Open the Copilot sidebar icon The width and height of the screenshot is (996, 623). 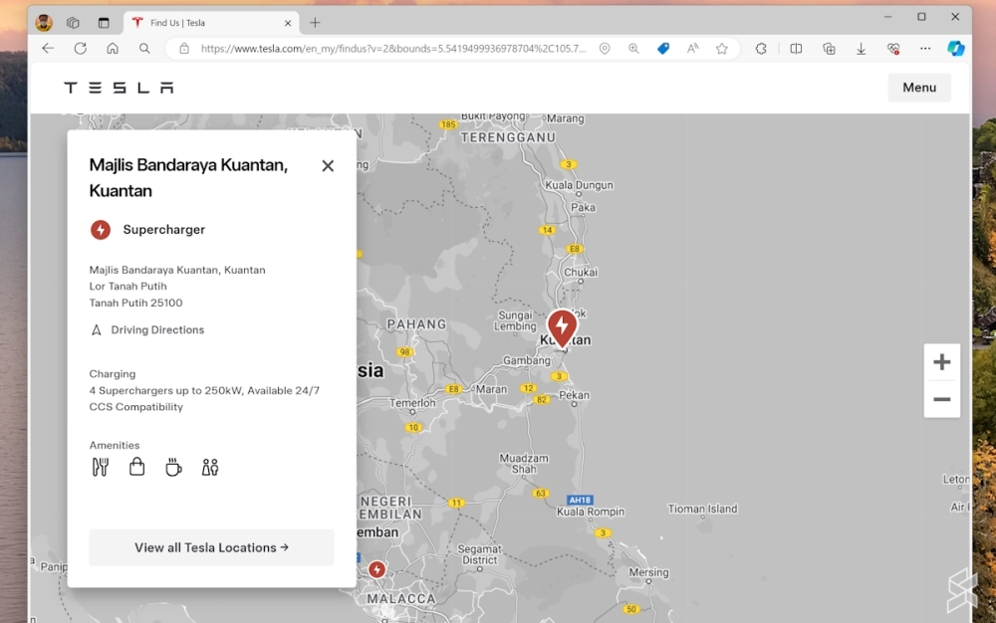click(955, 48)
